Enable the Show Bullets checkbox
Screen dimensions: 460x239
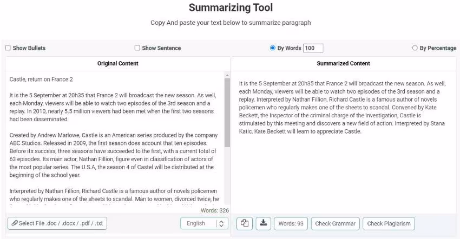click(8, 48)
